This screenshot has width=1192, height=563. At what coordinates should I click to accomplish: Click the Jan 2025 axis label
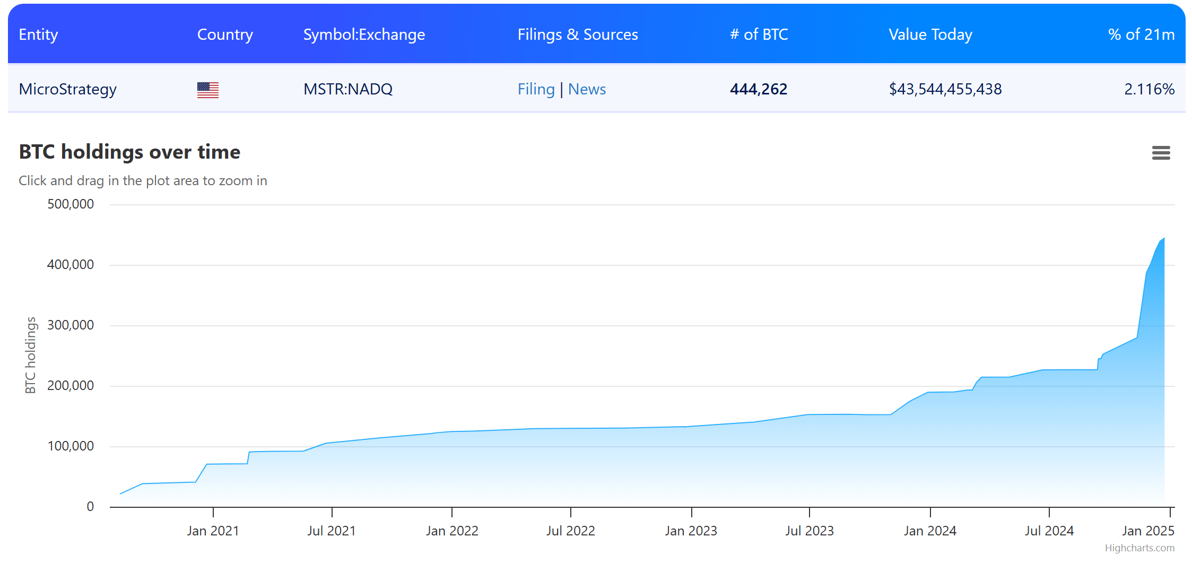pyautogui.click(x=1148, y=531)
